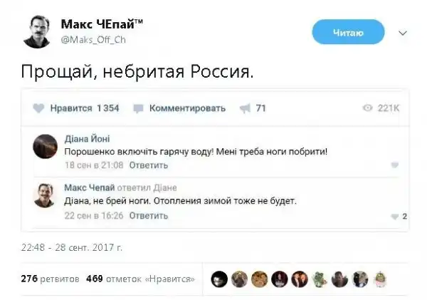Toggle the Читаю following button
This screenshot has height=300, width=427.
coord(349,32)
